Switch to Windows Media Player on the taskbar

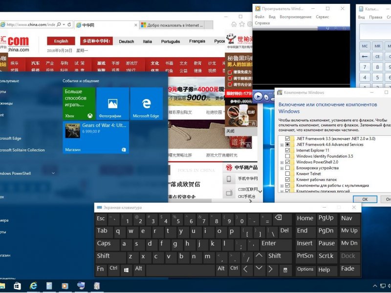(x=65, y=286)
